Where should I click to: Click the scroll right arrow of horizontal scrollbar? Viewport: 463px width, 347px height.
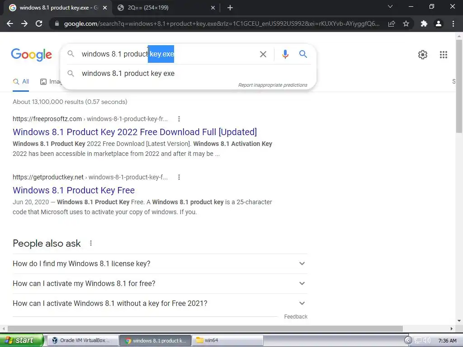[452, 329]
